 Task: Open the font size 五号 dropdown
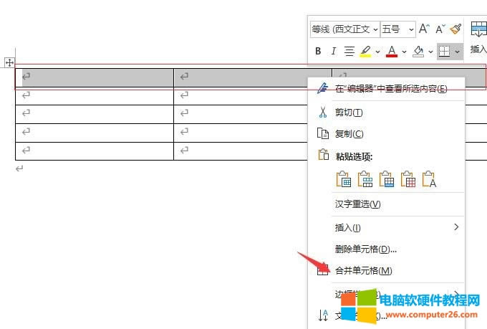coord(397,29)
